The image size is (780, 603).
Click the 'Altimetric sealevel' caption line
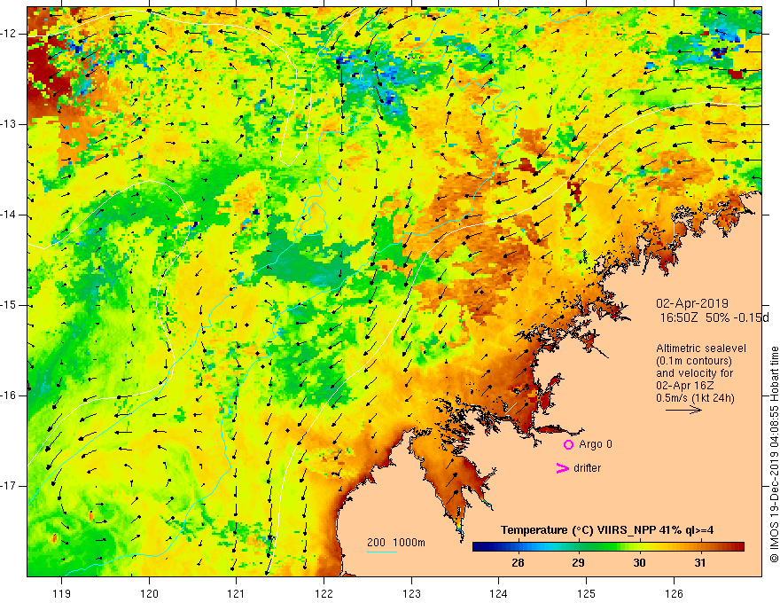point(701,348)
